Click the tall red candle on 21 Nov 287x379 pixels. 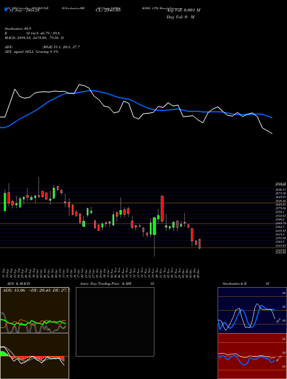(162, 208)
